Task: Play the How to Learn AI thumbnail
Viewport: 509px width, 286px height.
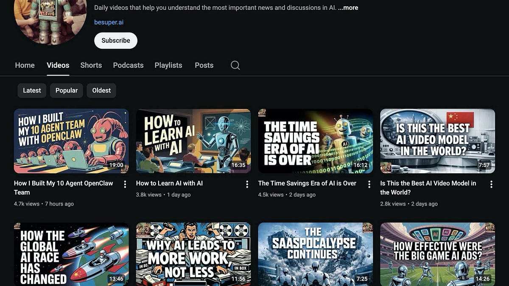Action: tap(193, 141)
